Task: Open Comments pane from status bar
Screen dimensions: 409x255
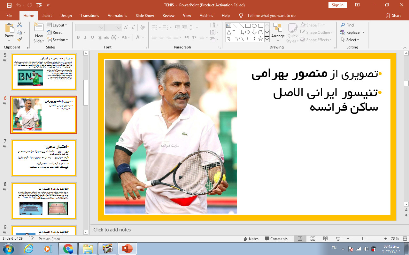Action: [x=276, y=239]
